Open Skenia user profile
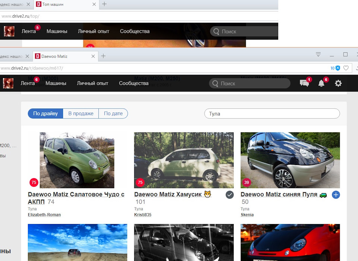Screen dimensions: 358x261 [247, 215]
